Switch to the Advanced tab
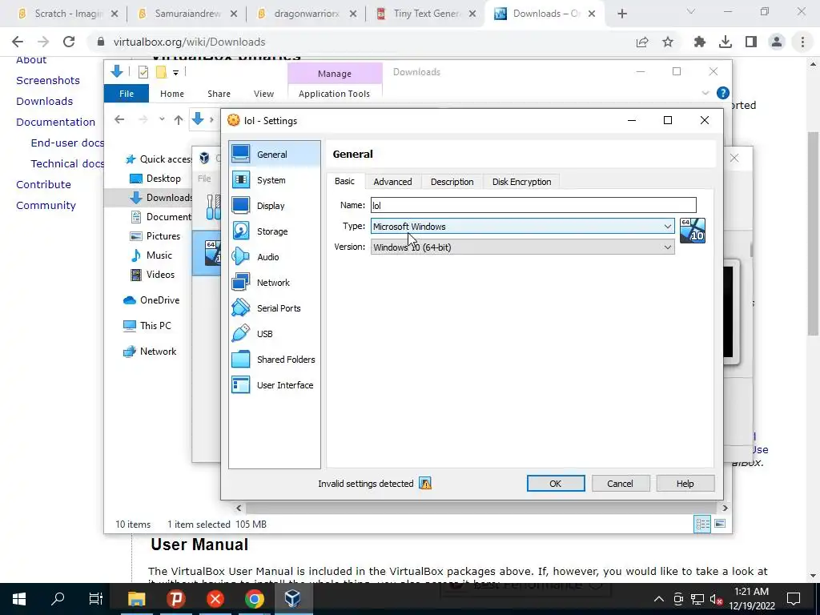 [392, 182]
